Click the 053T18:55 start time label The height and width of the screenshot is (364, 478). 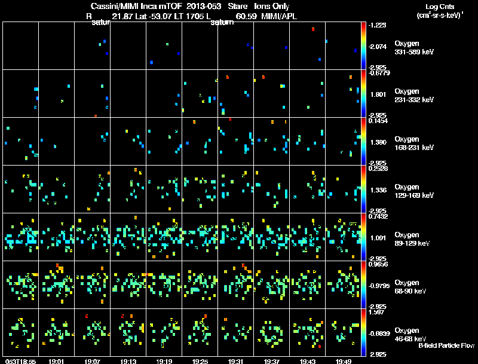coord(20,362)
